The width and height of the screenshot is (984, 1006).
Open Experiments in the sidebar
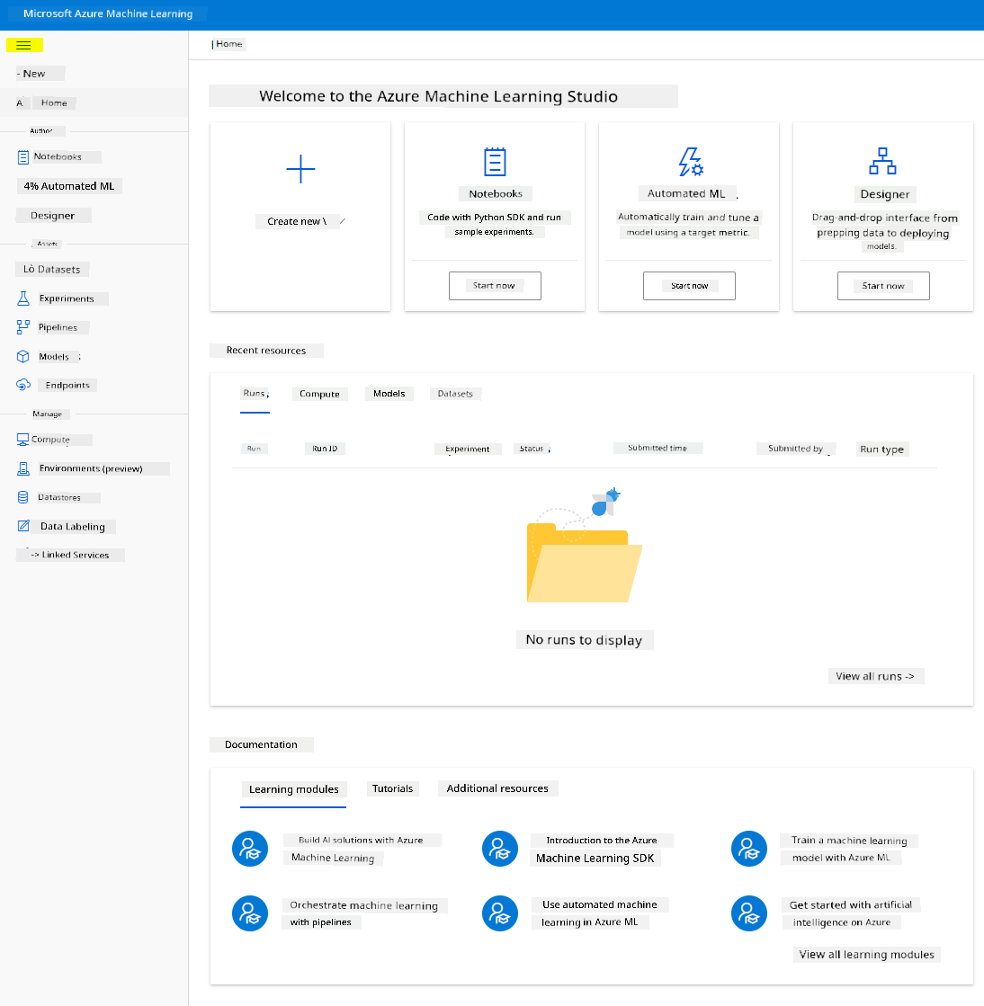pos(67,298)
